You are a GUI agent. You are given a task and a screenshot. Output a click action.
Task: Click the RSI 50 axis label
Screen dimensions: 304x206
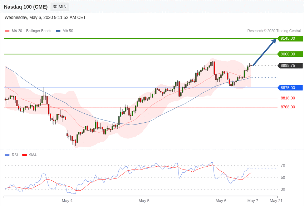pos(283,177)
